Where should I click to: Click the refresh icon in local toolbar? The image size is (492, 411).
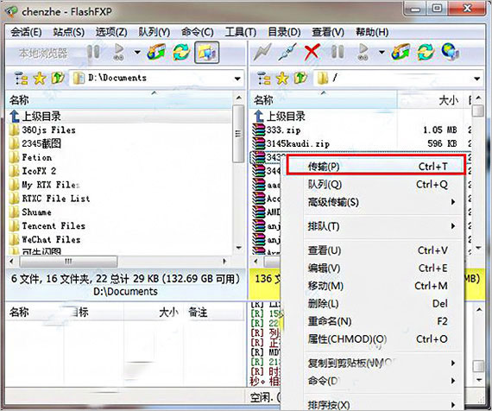(181, 52)
